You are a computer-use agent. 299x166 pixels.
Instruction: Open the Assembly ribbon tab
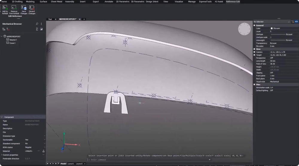click(70, 1)
